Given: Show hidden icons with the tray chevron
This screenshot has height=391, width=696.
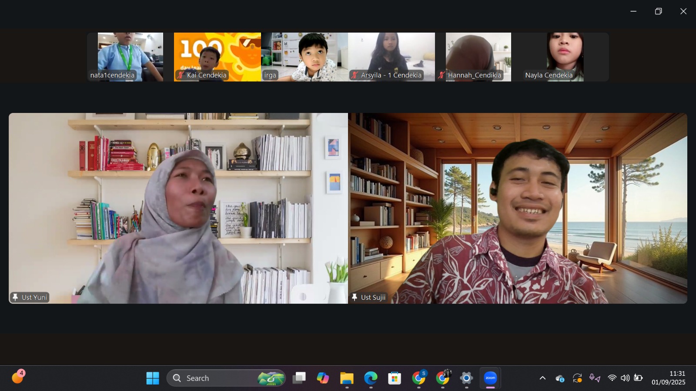Looking at the screenshot, I should tap(542, 378).
